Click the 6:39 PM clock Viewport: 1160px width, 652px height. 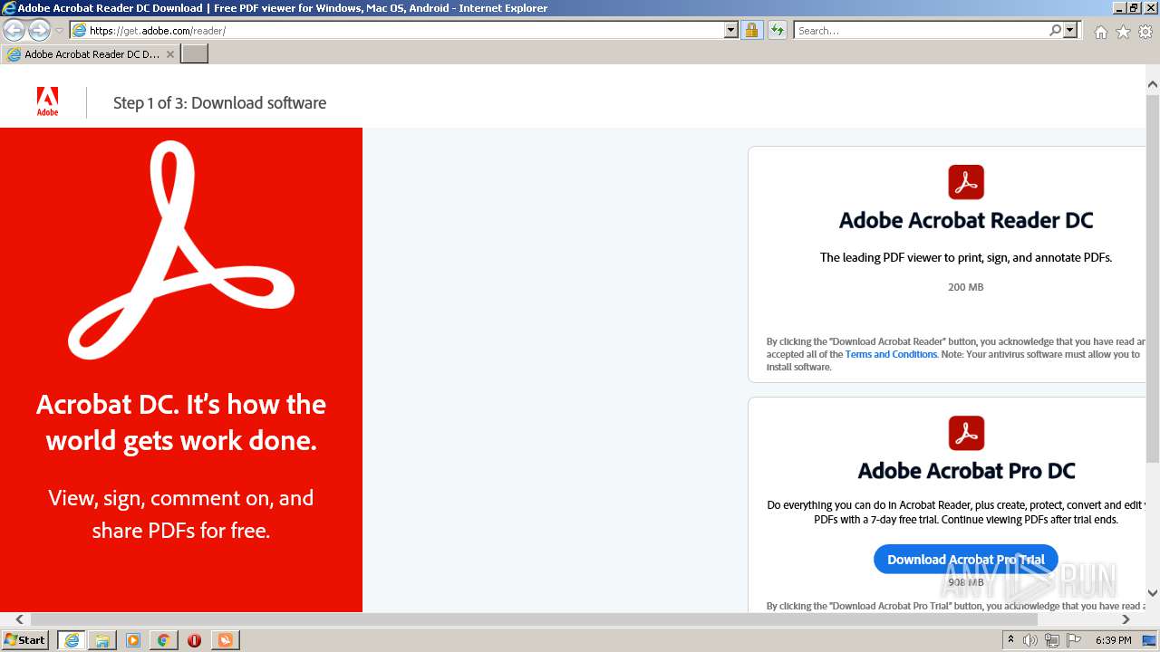(1113, 640)
